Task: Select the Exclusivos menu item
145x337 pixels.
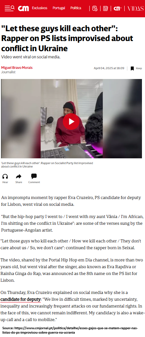Action: [40, 8]
